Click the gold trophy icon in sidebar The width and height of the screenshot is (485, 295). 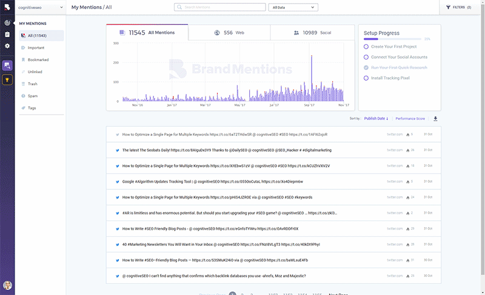pos(7,80)
